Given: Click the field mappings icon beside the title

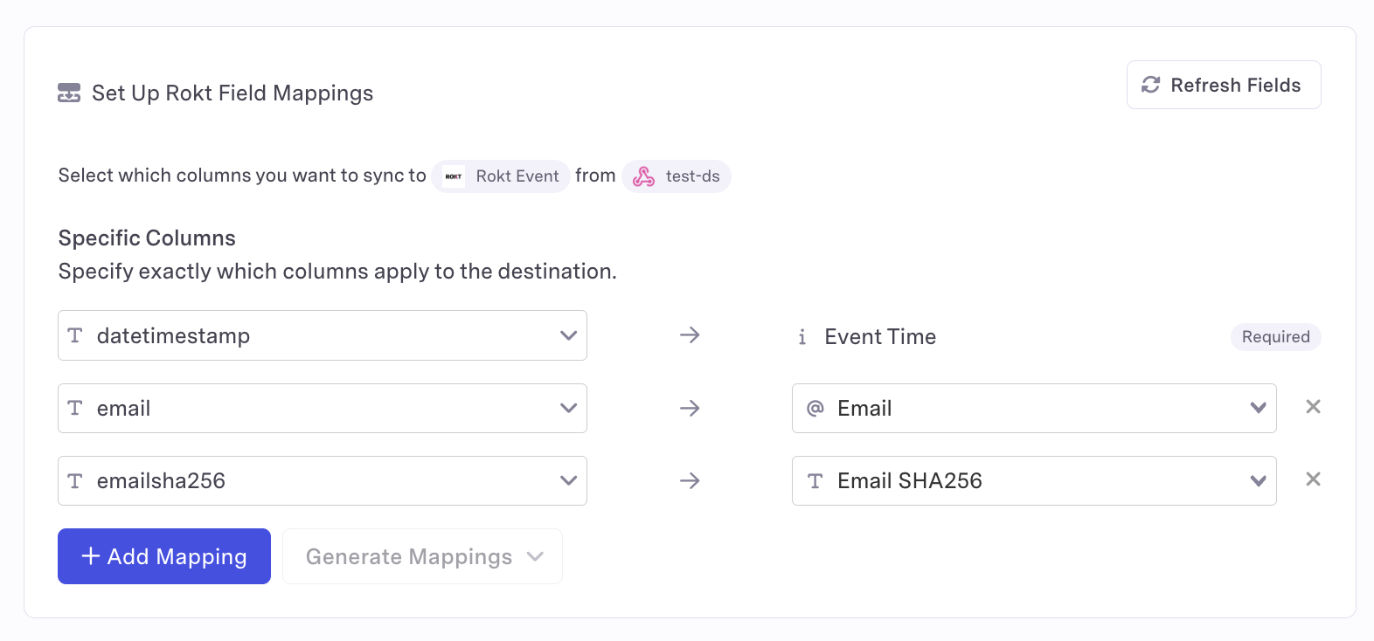Looking at the screenshot, I should coord(69,93).
